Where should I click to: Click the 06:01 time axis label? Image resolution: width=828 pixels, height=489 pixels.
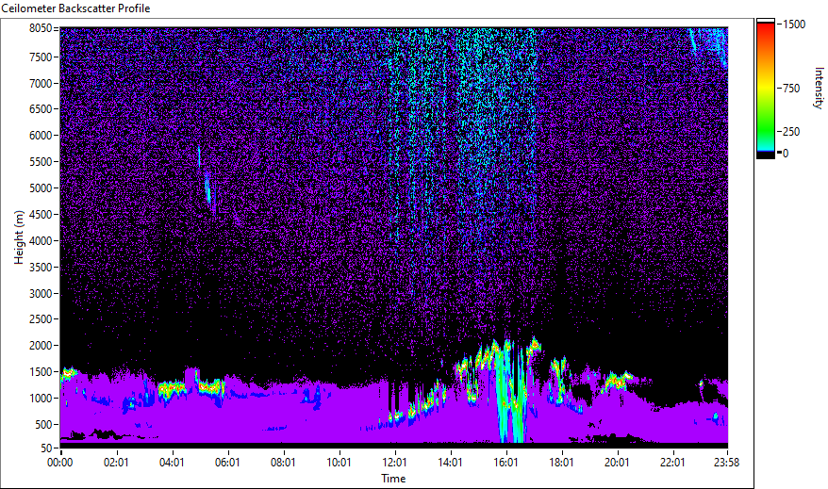227,463
